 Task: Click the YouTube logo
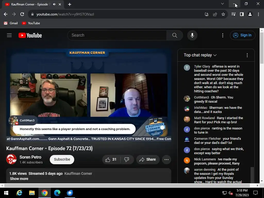(30, 35)
